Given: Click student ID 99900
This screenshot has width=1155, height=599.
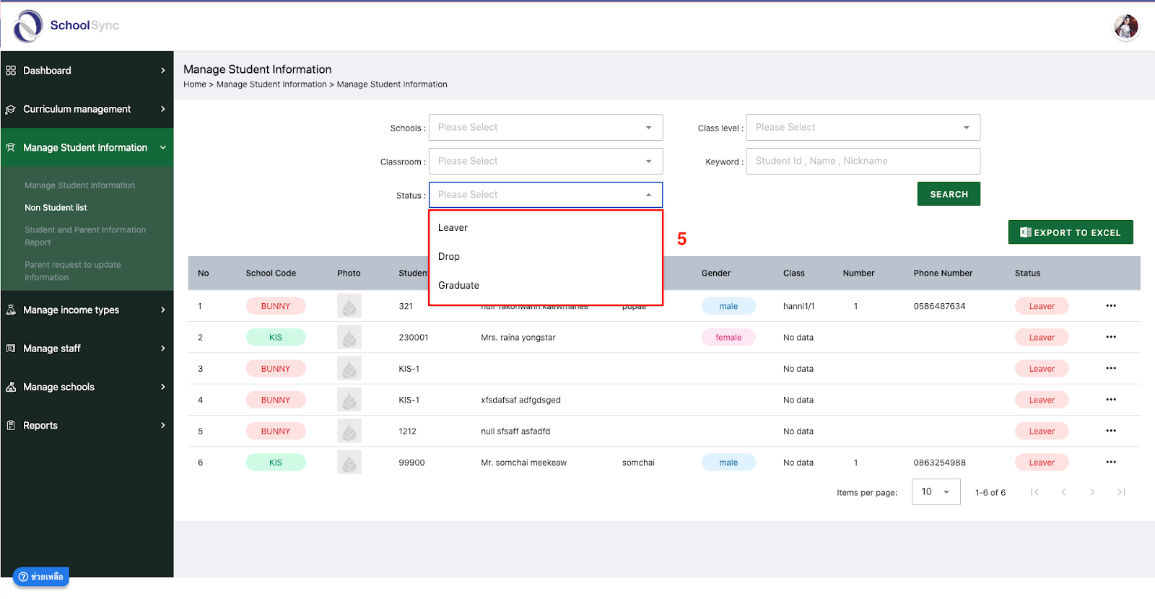Looking at the screenshot, I should 411,463.
